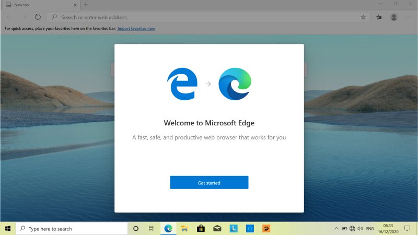This screenshot has width=418, height=235.
Task: Open network globe tray icon
Action: (352, 229)
